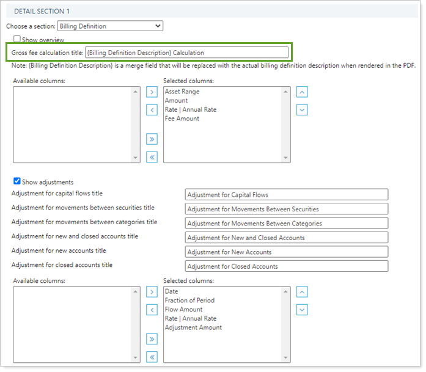Uncheck the Show adjustments checkbox
Viewport: 426px width, 372px height.
click(17, 181)
